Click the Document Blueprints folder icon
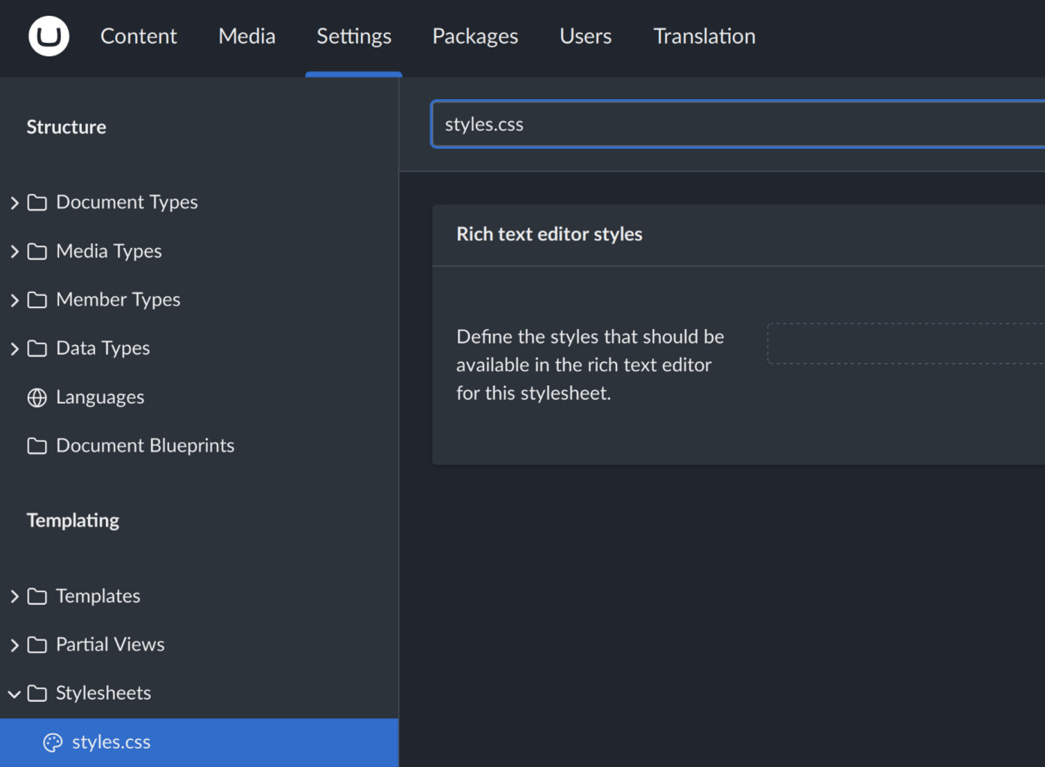1045x767 pixels. tap(37, 446)
